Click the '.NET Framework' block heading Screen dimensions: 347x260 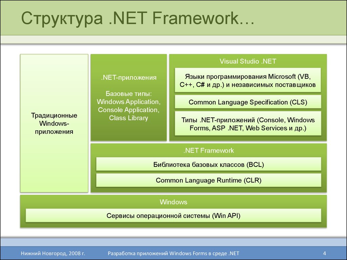208,151
